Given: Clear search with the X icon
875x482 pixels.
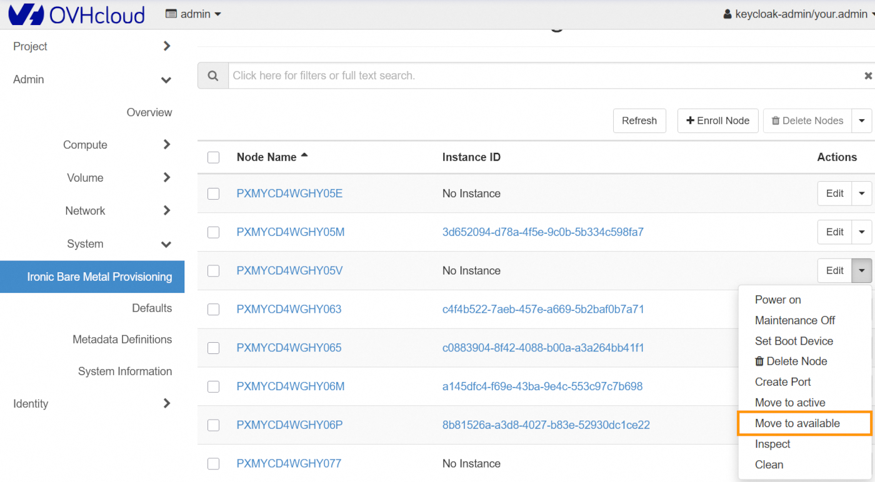Looking at the screenshot, I should click(x=867, y=76).
